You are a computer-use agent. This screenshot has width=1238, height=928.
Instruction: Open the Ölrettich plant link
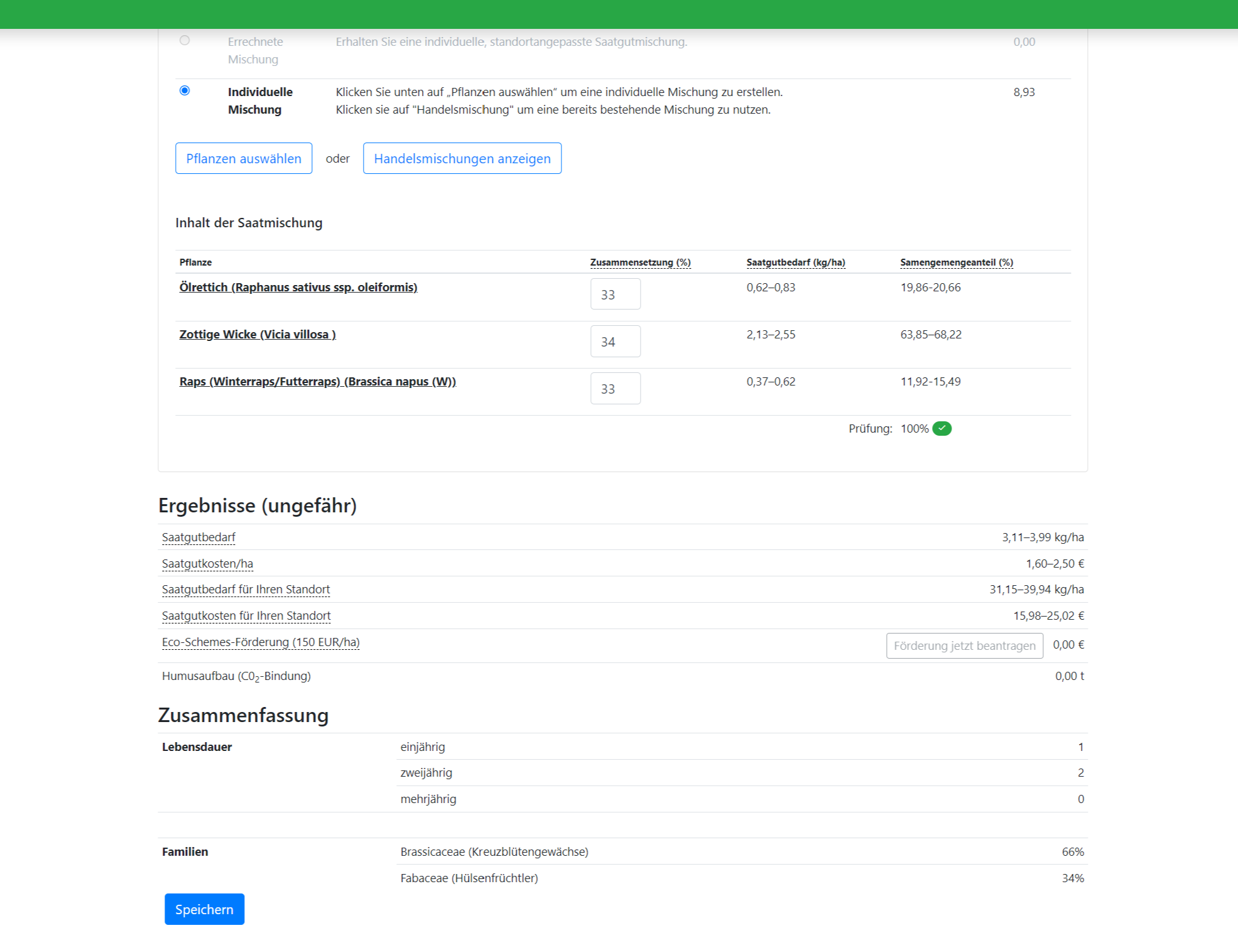coord(298,287)
